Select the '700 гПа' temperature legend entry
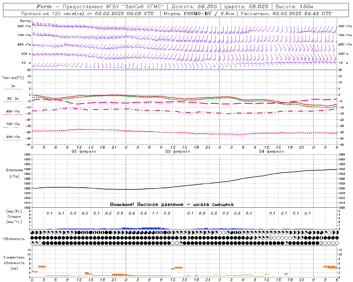 (13, 124)
